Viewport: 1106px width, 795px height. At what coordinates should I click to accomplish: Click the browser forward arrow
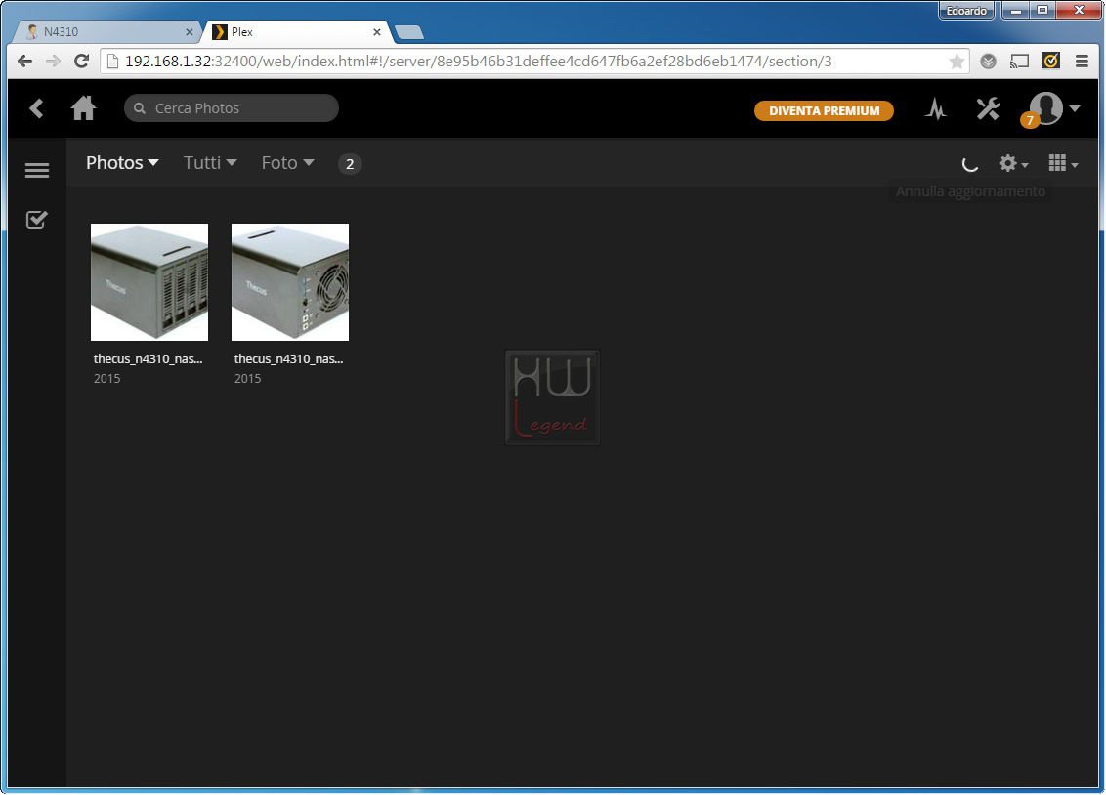pos(53,62)
